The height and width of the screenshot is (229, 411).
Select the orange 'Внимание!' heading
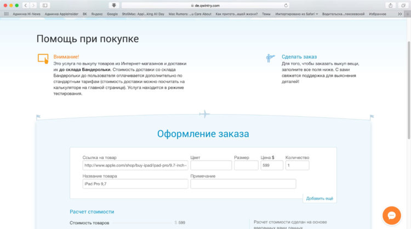pos(66,56)
